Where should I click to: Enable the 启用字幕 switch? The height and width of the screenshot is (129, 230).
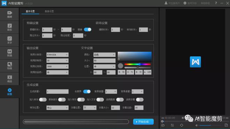140,100
